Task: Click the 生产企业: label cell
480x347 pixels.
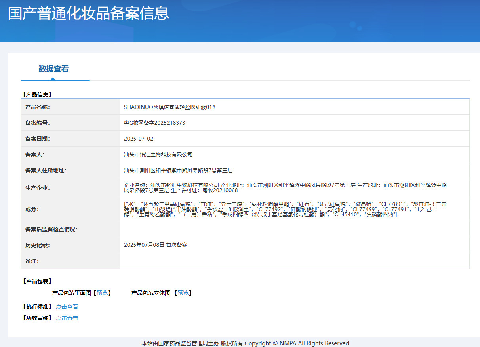Action: coord(70,188)
